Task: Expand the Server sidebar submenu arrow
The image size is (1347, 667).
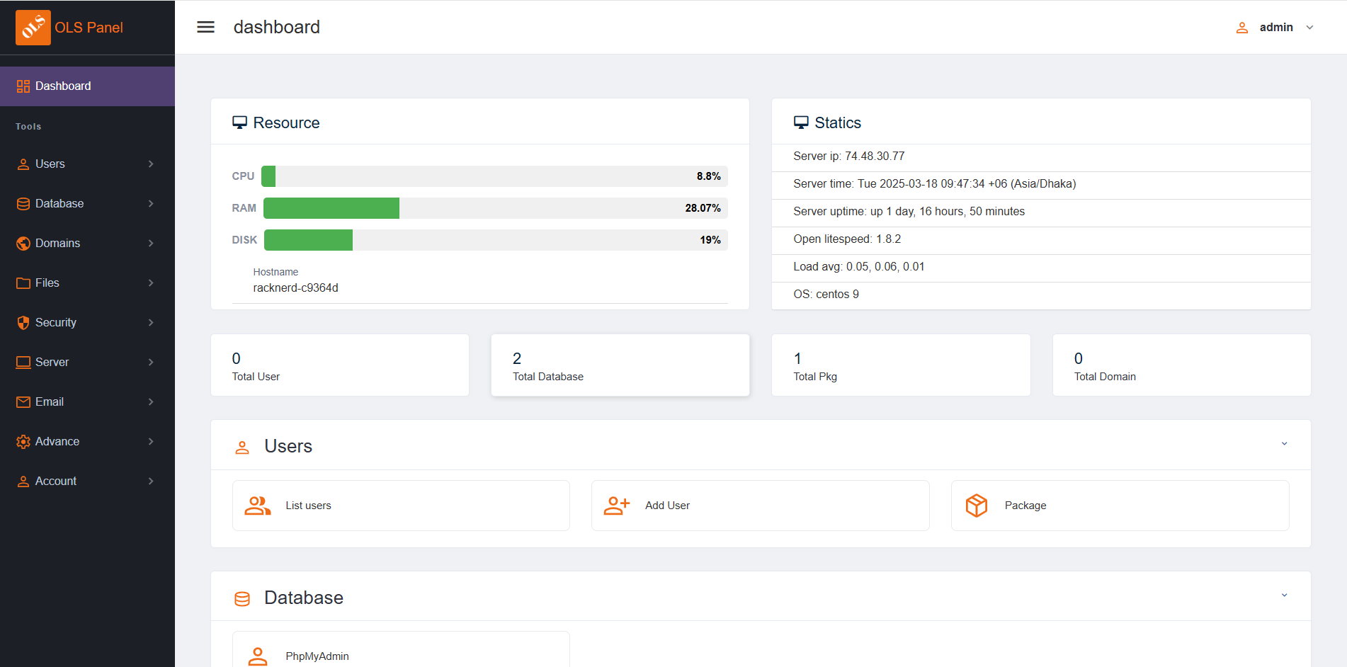Action: [151, 363]
